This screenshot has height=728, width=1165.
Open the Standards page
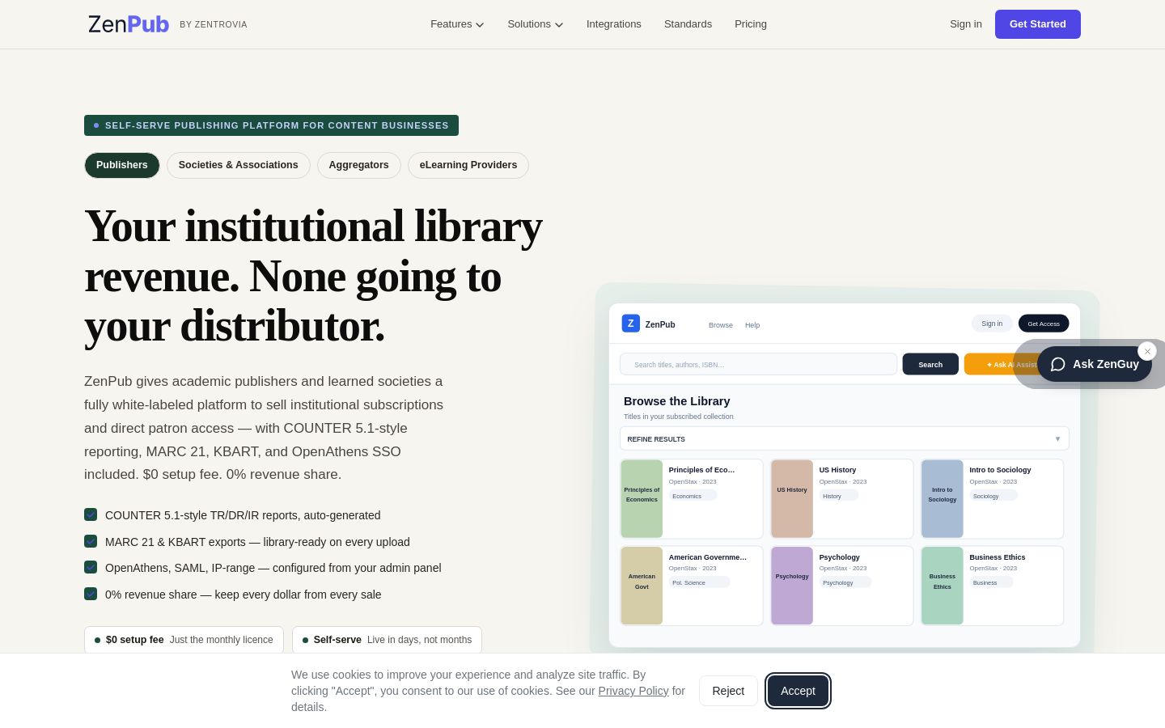[688, 24]
